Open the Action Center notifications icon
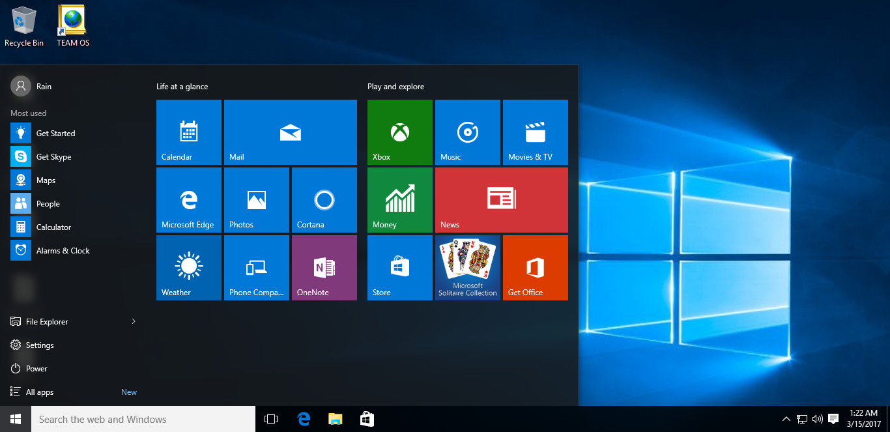Viewport: 890px width, 432px height. (833, 419)
